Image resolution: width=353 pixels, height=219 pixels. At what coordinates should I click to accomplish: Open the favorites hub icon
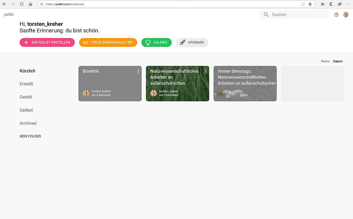[x=323, y=4]
